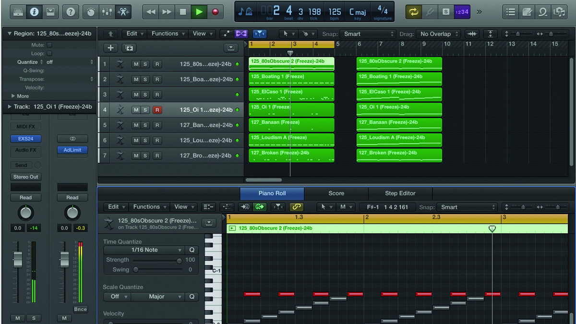Open the List Editors button
Viewport: 576px width, 324px height.
click(x=511, y=12)
